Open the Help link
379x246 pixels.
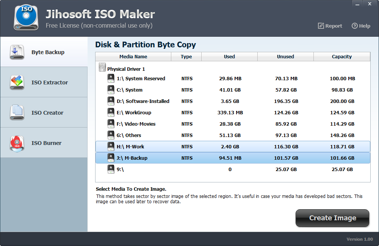click(x=361, y=26)
